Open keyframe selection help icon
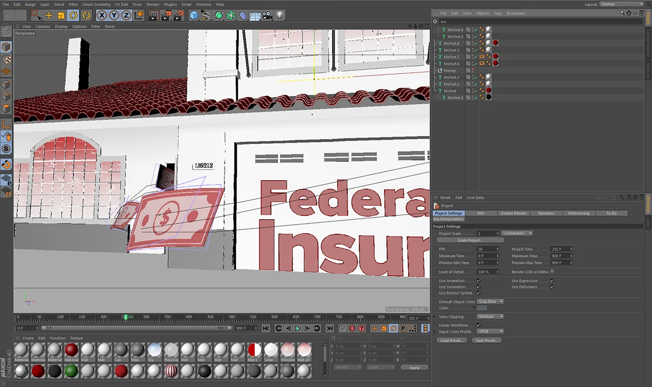The height and width of the screenshot is (387, 652). click(362, 328)
